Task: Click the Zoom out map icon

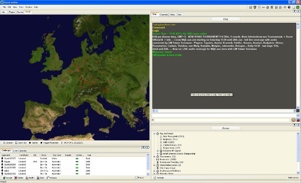Action: (16, 143)
